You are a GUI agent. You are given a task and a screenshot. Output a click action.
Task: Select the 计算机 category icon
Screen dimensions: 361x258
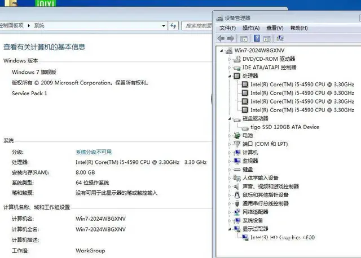point(237,153)
